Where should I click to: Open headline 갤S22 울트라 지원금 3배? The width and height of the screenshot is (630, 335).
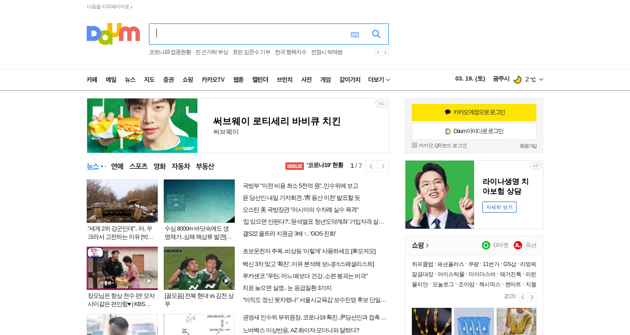[x=289, y=234]
